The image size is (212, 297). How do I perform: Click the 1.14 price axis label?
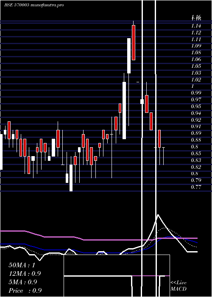pos(196,26)
